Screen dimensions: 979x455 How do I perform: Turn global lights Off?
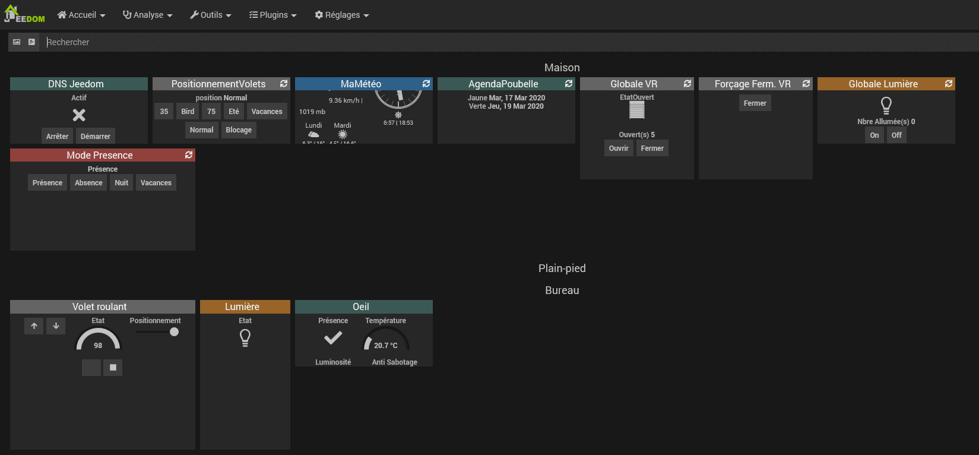pyautogui.click(x=896, y=135)
